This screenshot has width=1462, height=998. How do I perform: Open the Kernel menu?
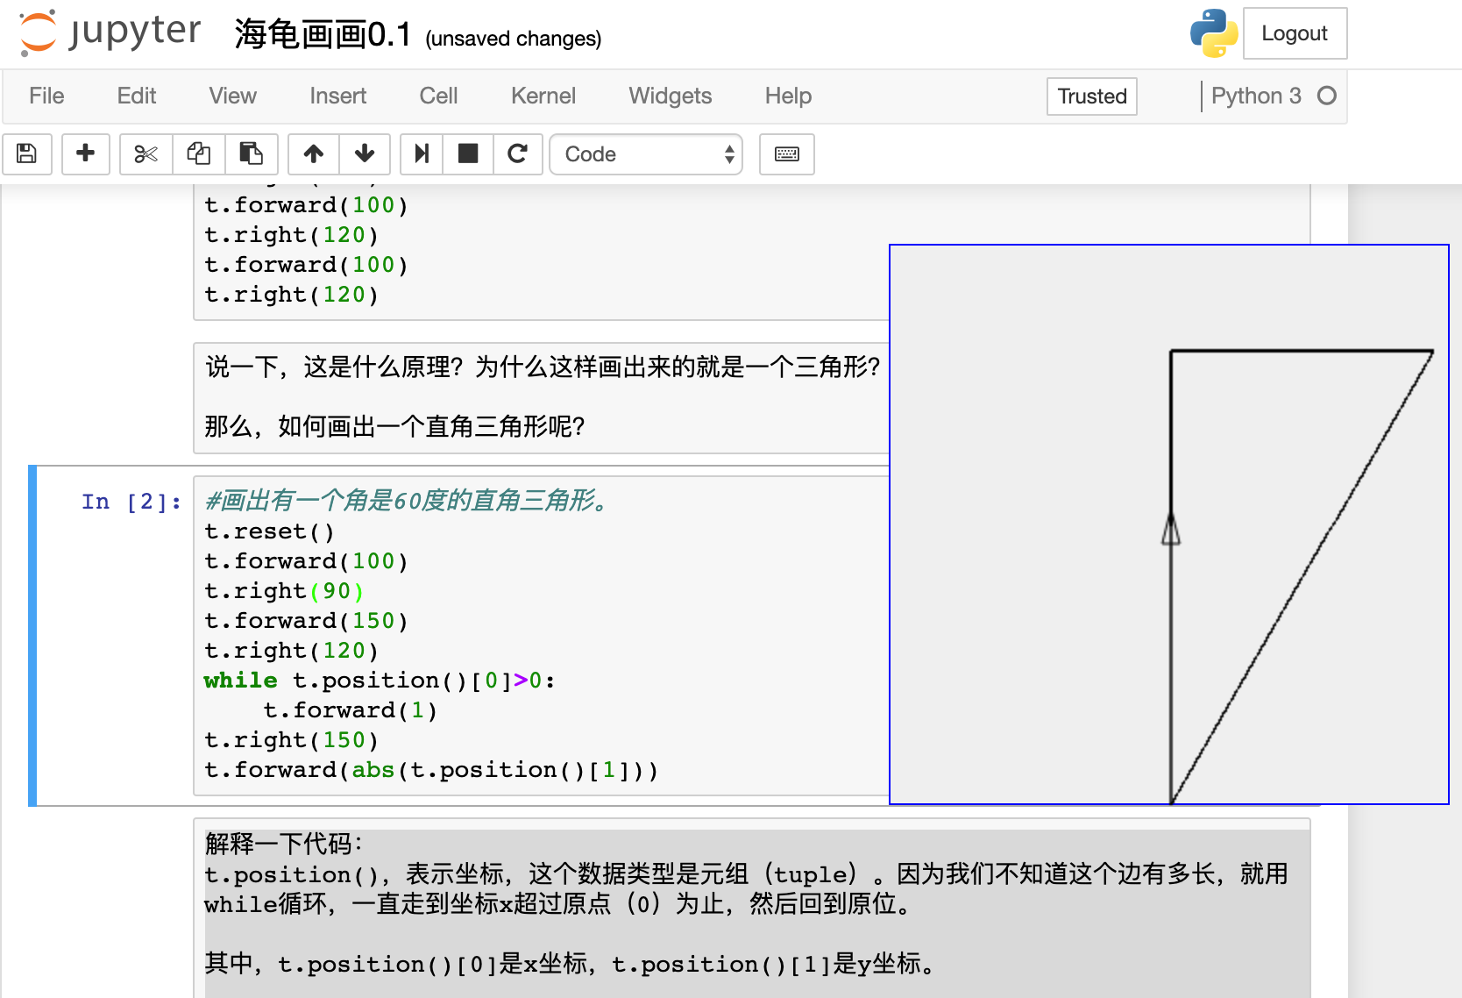click(543, 96)
